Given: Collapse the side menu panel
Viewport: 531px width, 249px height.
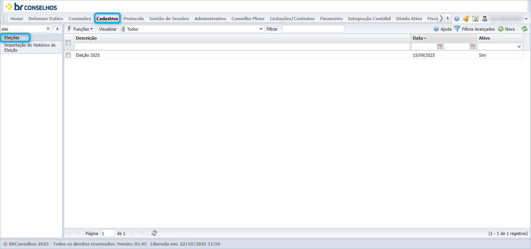Looking at the screenshot, I should [x=57, y=29].
